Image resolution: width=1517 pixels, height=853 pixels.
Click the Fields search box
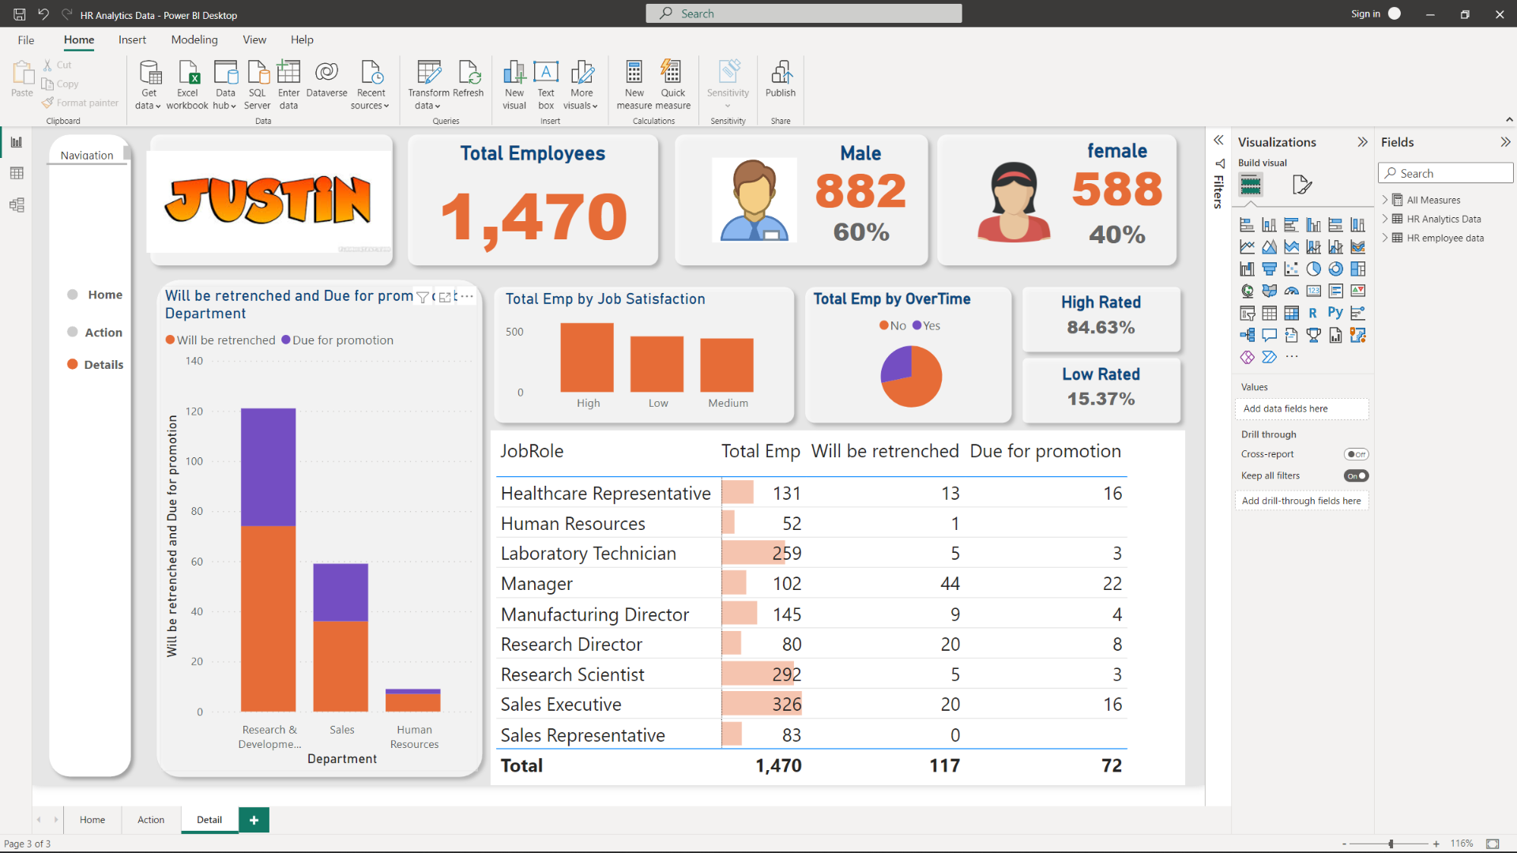coord(1445,173)
